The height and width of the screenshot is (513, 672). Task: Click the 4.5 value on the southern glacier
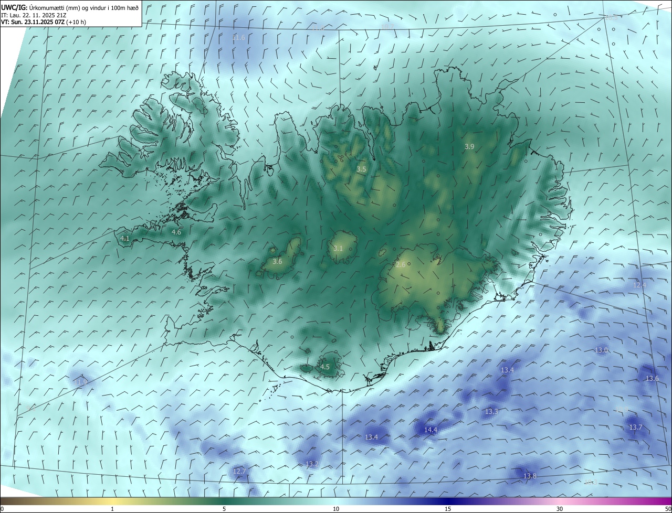325,367
